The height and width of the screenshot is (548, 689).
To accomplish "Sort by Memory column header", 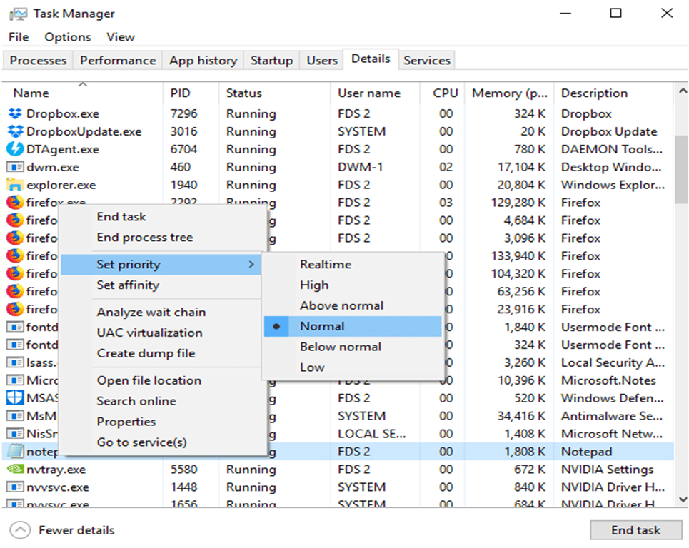I will coord(509,93).
